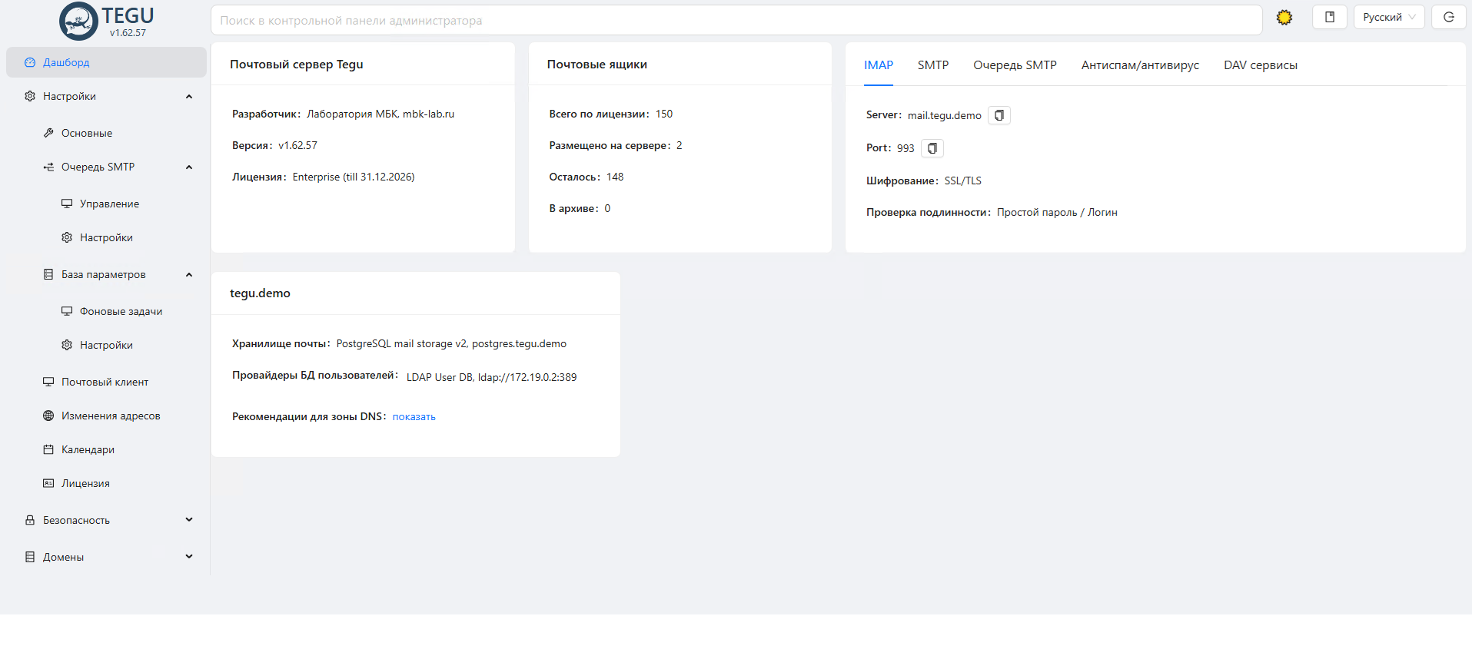Viewport: 1472px width, 669px height.
Task: Collapse the Настройки sidebar section
Action: pos(189,97)
